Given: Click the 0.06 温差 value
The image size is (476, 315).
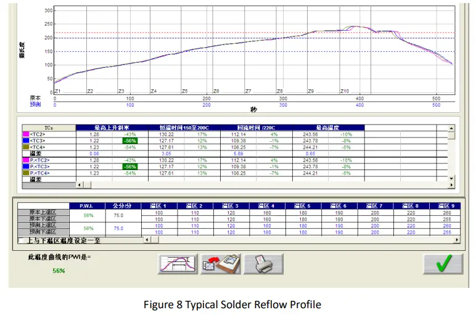Looking at the screenshot, I should point(94,153).
